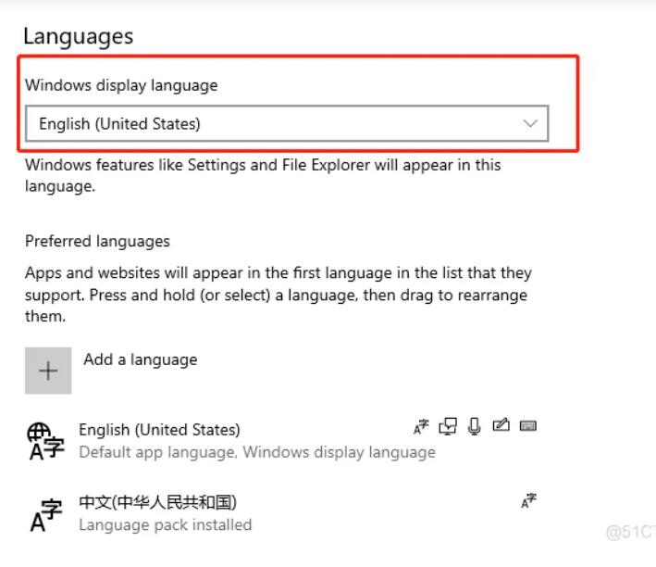Click the "Languages" section heading
This screenshot has width=656, height=567.
79,36
